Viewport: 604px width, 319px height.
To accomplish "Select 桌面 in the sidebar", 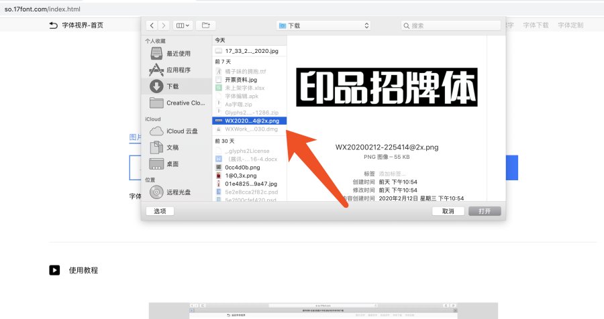I will pos(172,164).
